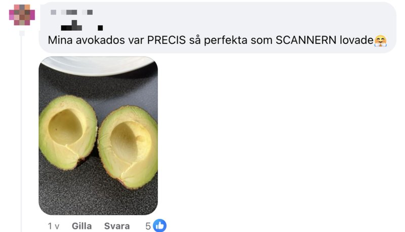Click the hugging face emoji in comment
The height and width of the screenshot is (232, 405).
point(381,41)
